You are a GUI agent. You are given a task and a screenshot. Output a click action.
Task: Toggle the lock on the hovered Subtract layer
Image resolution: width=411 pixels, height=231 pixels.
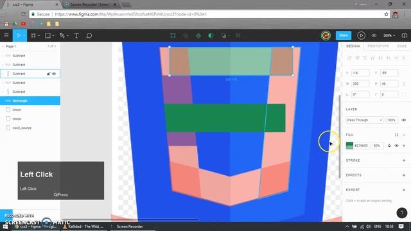pos(49,74)
